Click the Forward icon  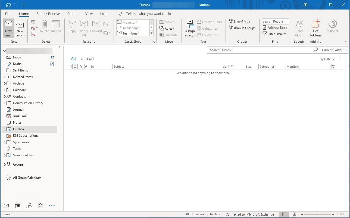point(96,27)
